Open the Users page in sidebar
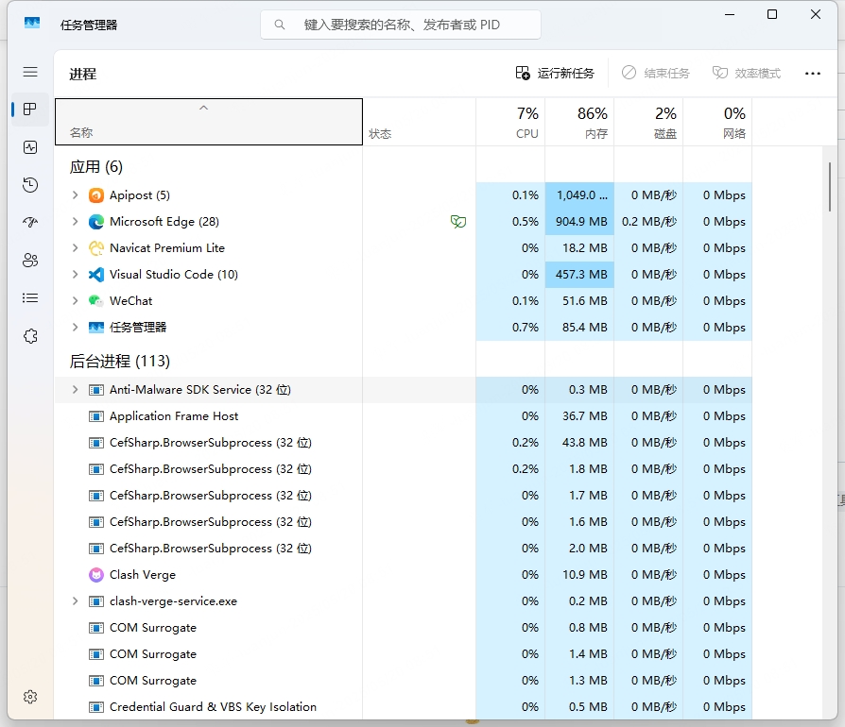This screenshot has width=845, height=727. (x=30, y=261)
